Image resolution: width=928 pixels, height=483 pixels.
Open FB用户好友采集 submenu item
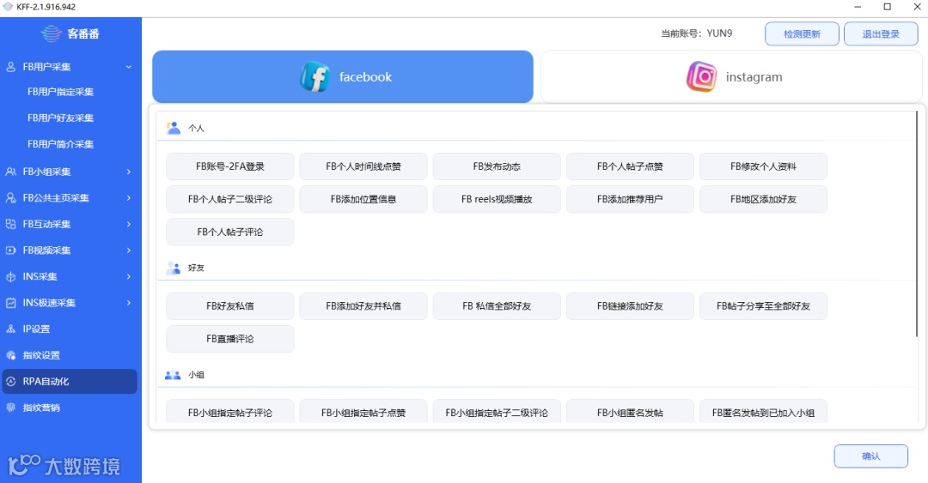[60, 118]
